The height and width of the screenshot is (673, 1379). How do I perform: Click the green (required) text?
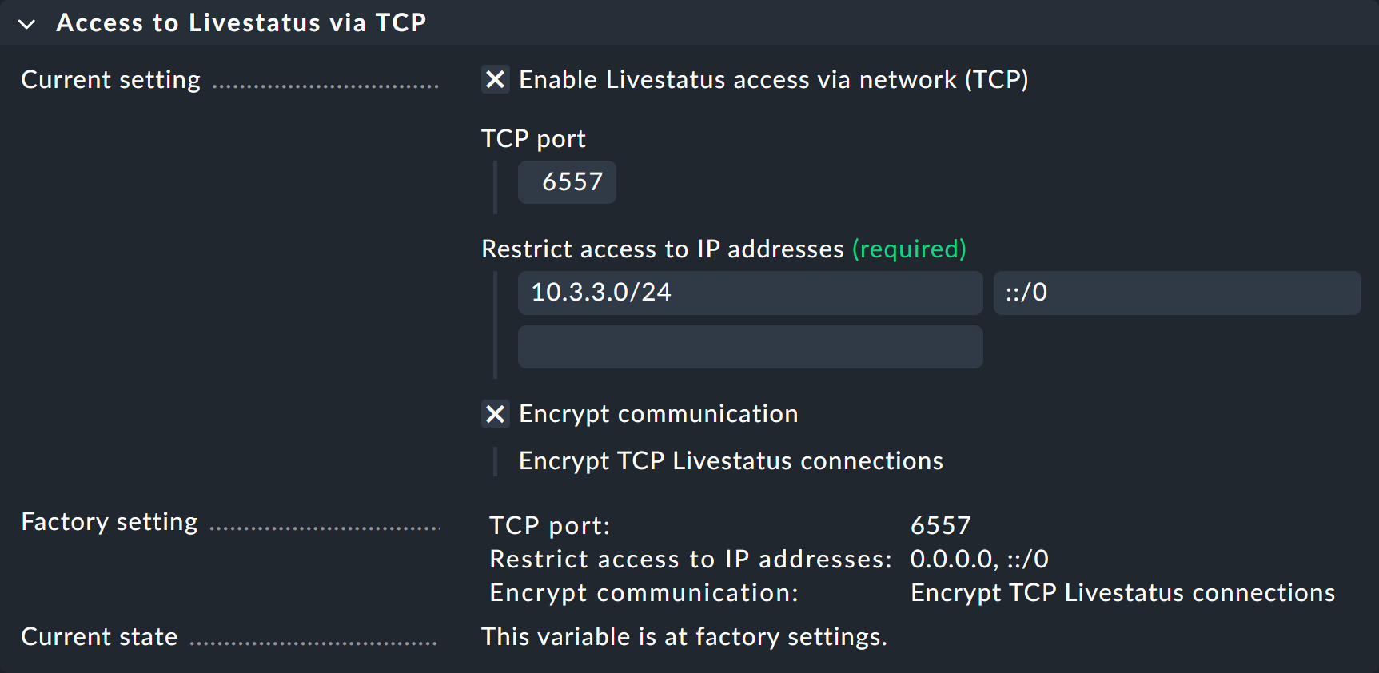tap(909, 249)
